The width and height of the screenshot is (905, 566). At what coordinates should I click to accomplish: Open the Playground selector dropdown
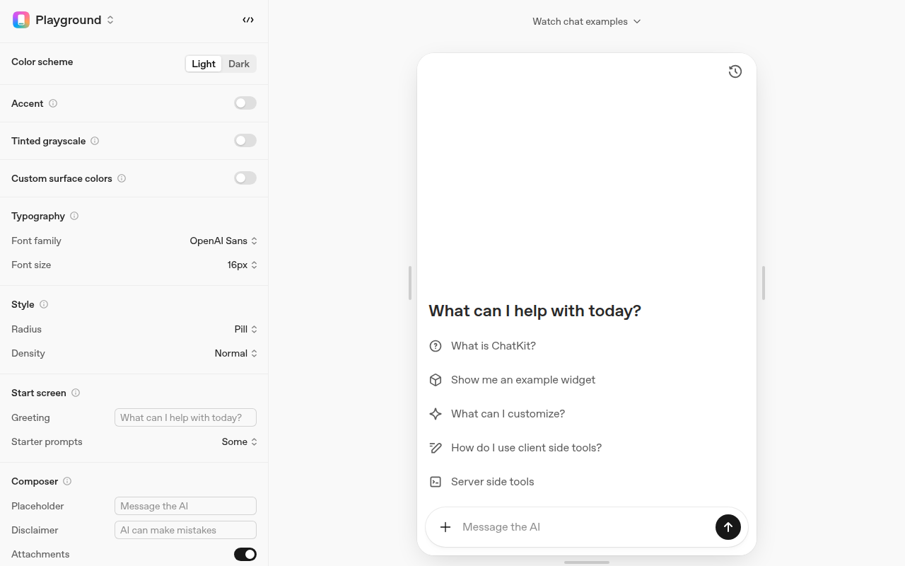pos(75,20)
